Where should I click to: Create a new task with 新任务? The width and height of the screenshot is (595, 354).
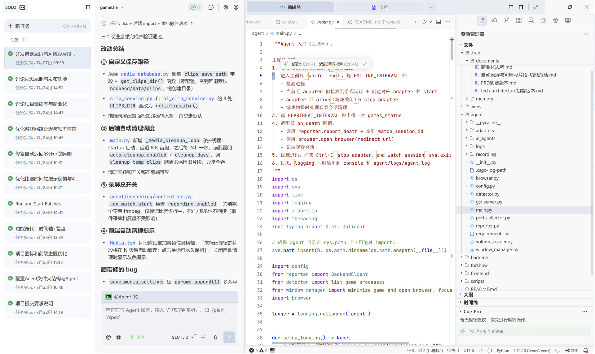pos(47,26)
